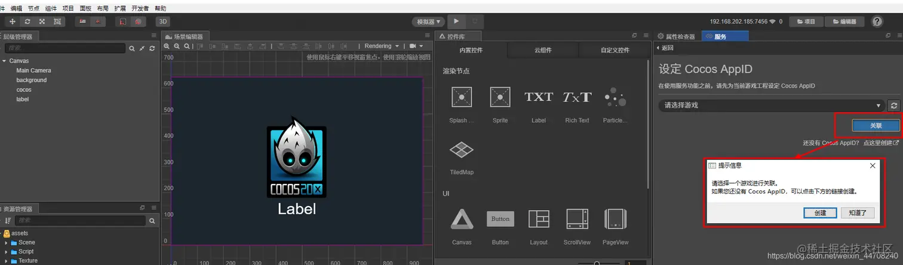
Task: Open the 开发者 menu
Action: (x=140, y=8)
